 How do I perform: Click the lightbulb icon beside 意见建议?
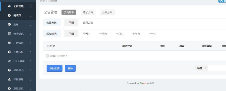pyautogui.click(x=9, y=88)
